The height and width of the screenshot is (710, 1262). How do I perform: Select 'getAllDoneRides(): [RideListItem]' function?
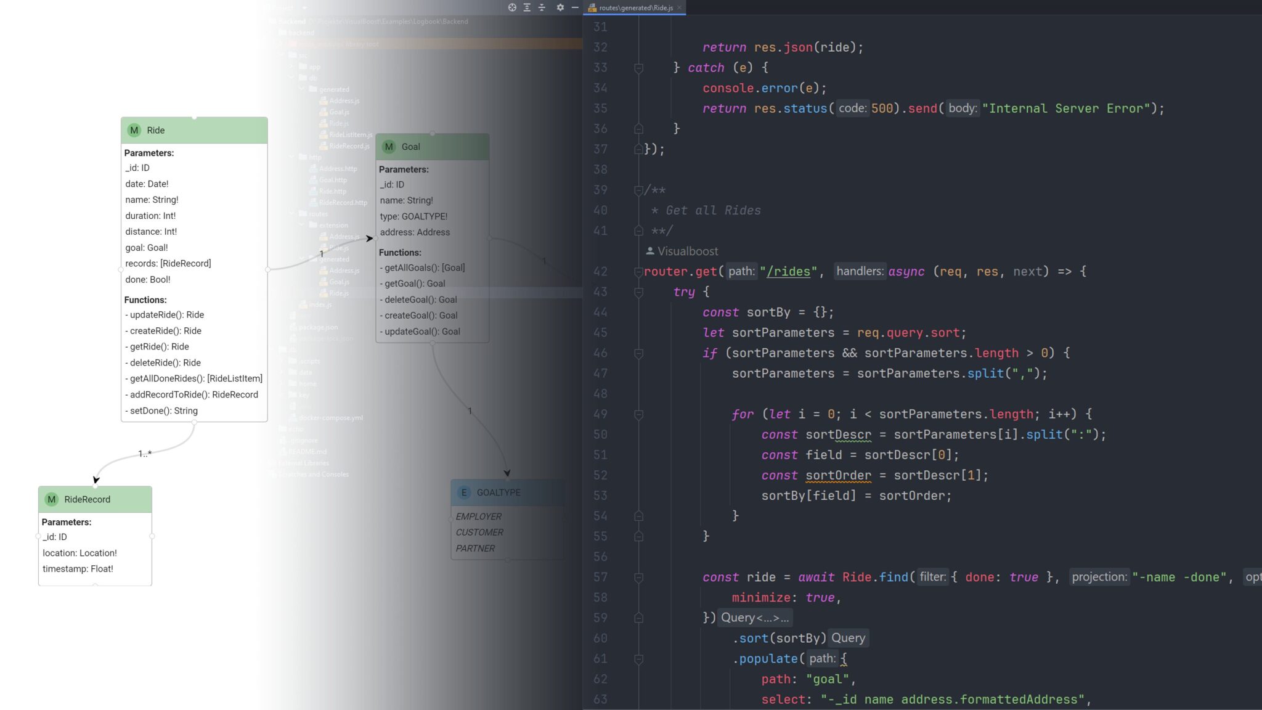point(193,378)
